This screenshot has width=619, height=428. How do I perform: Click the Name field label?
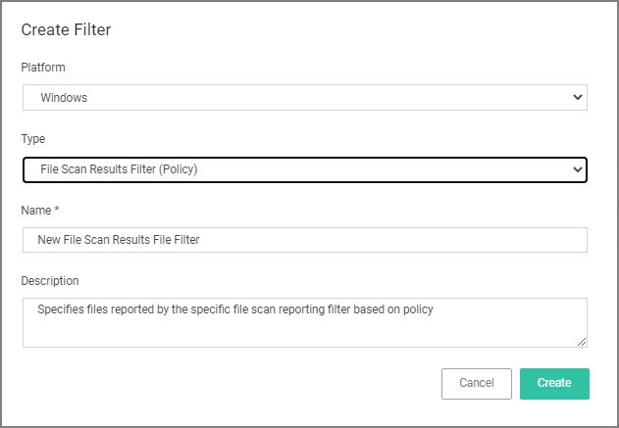pos(36,211)
